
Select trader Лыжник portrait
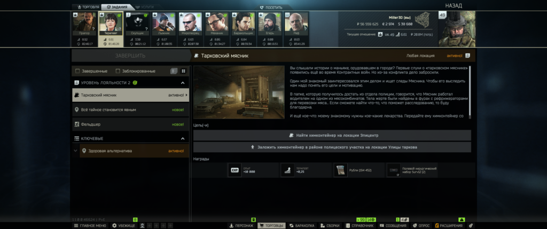click(x=163, y=22)
